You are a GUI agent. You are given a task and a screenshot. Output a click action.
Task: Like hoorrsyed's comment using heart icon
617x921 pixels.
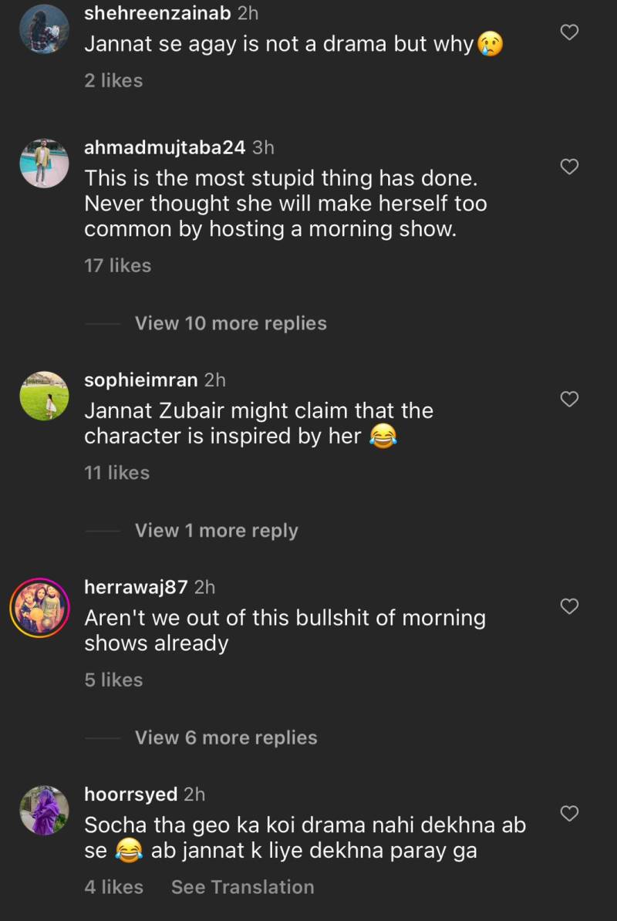tap(569, 813)
